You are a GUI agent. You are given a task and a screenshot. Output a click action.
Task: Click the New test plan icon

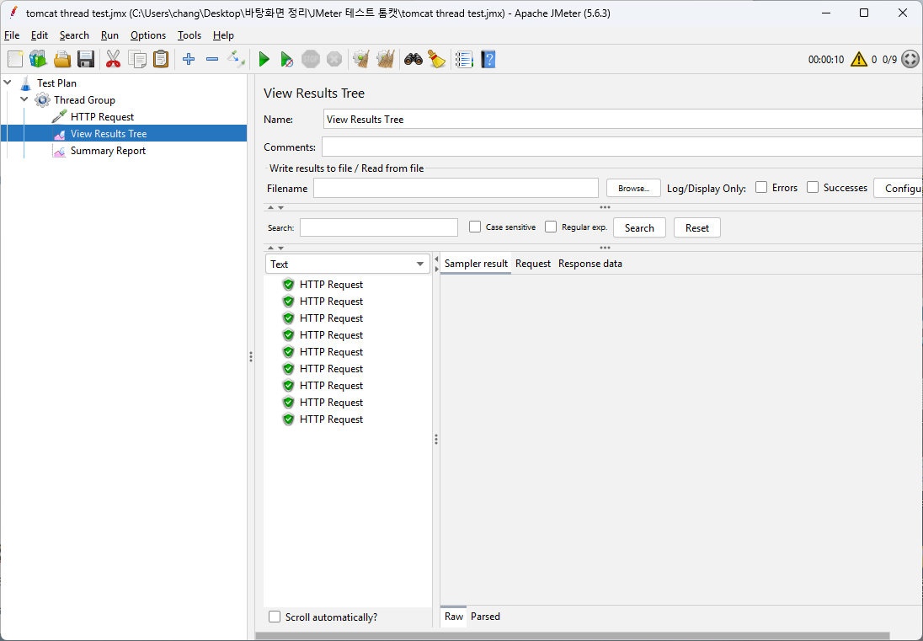pos(15,59)
